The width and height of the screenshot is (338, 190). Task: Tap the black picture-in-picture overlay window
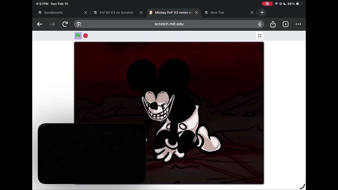92,154
